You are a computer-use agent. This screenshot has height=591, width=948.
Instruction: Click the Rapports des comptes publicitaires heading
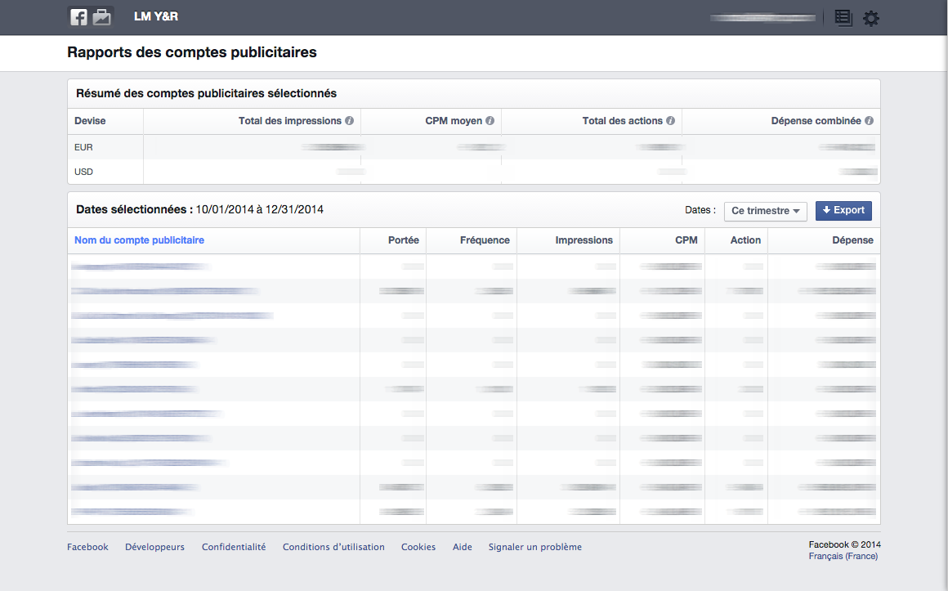coord(192,52)
